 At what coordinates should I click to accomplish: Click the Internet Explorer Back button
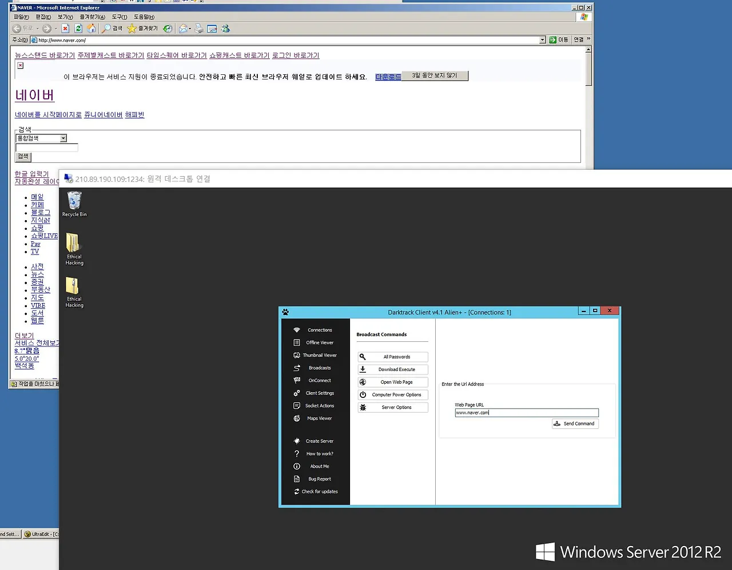point(23,29)
